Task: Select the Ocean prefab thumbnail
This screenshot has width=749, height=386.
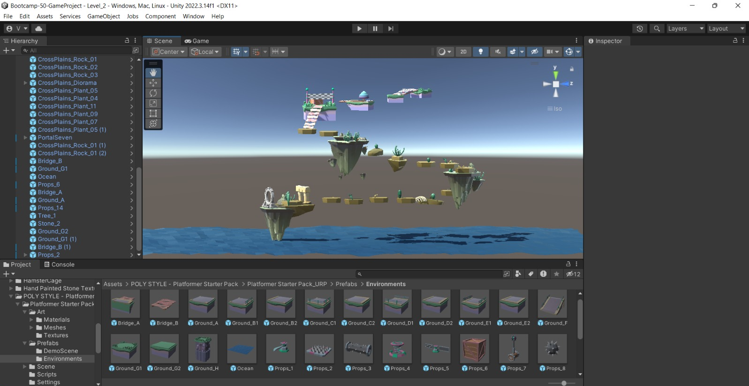Action: (242, 349)
